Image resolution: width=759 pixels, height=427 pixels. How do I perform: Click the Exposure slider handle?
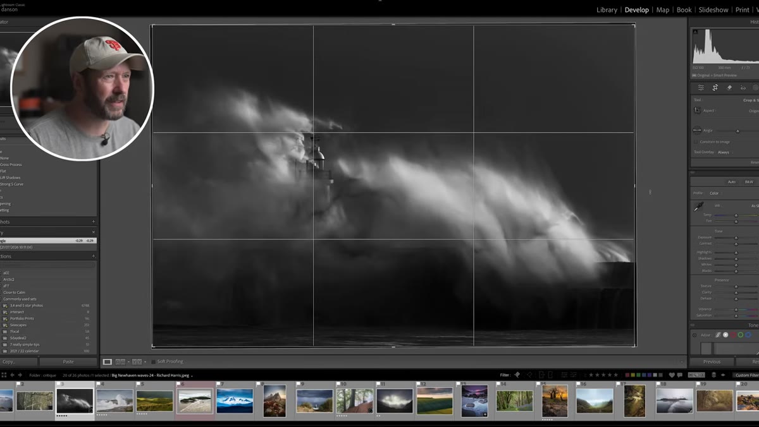[736, 238]
